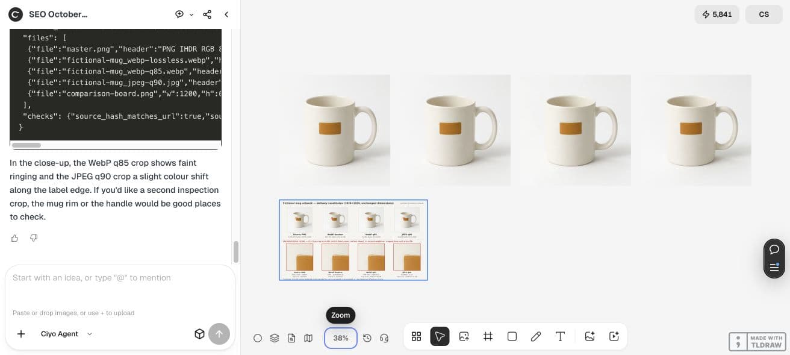790x355 pixels.
Task: Click the 'comparison-board.png' code line
Action: [x=124, y=93]
